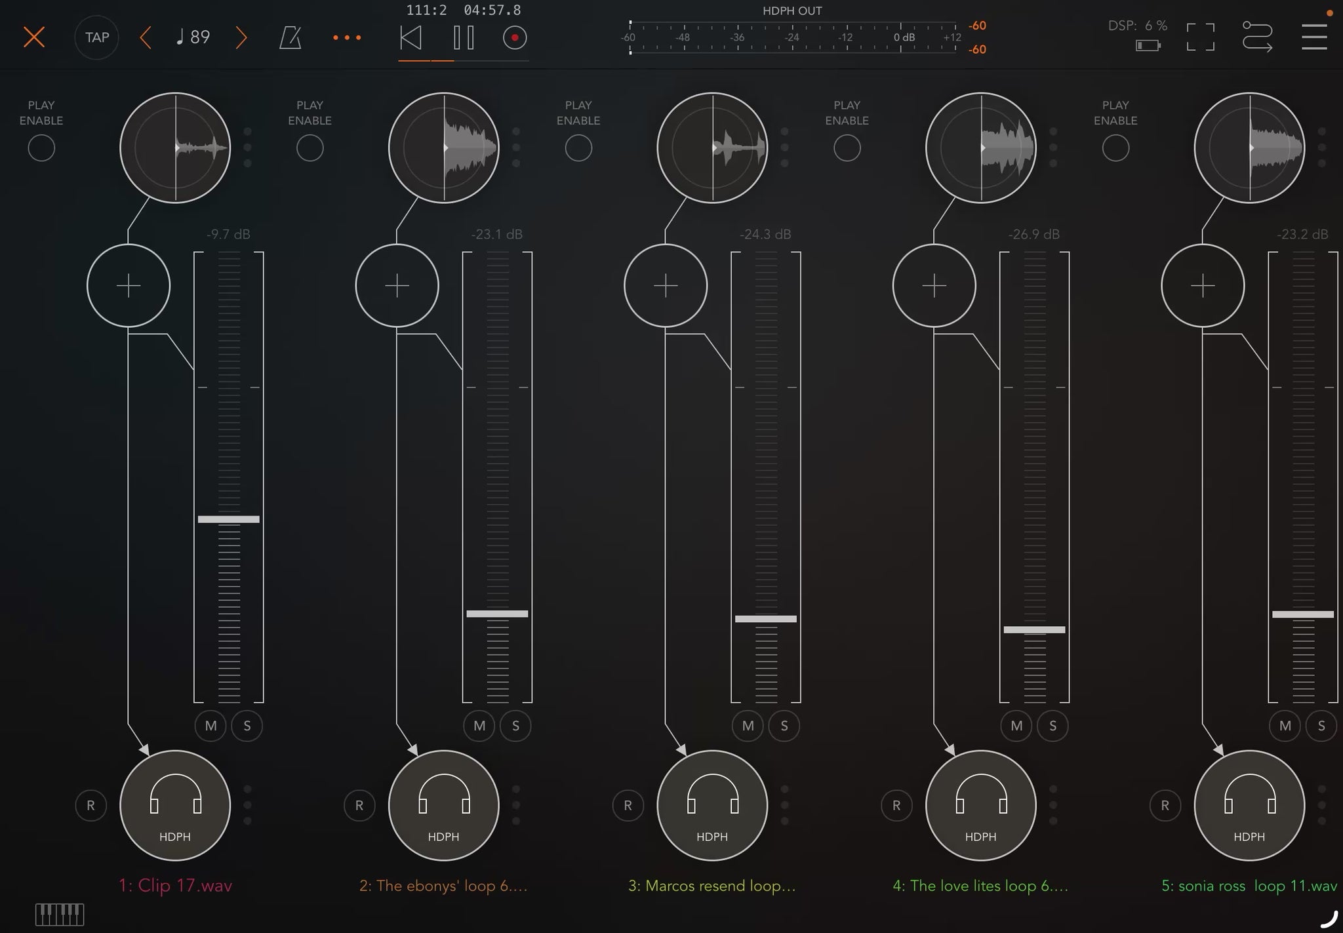1343x933 pixels.
Task: Solo The ebonys' loop channel
Action: click(515, 726)
